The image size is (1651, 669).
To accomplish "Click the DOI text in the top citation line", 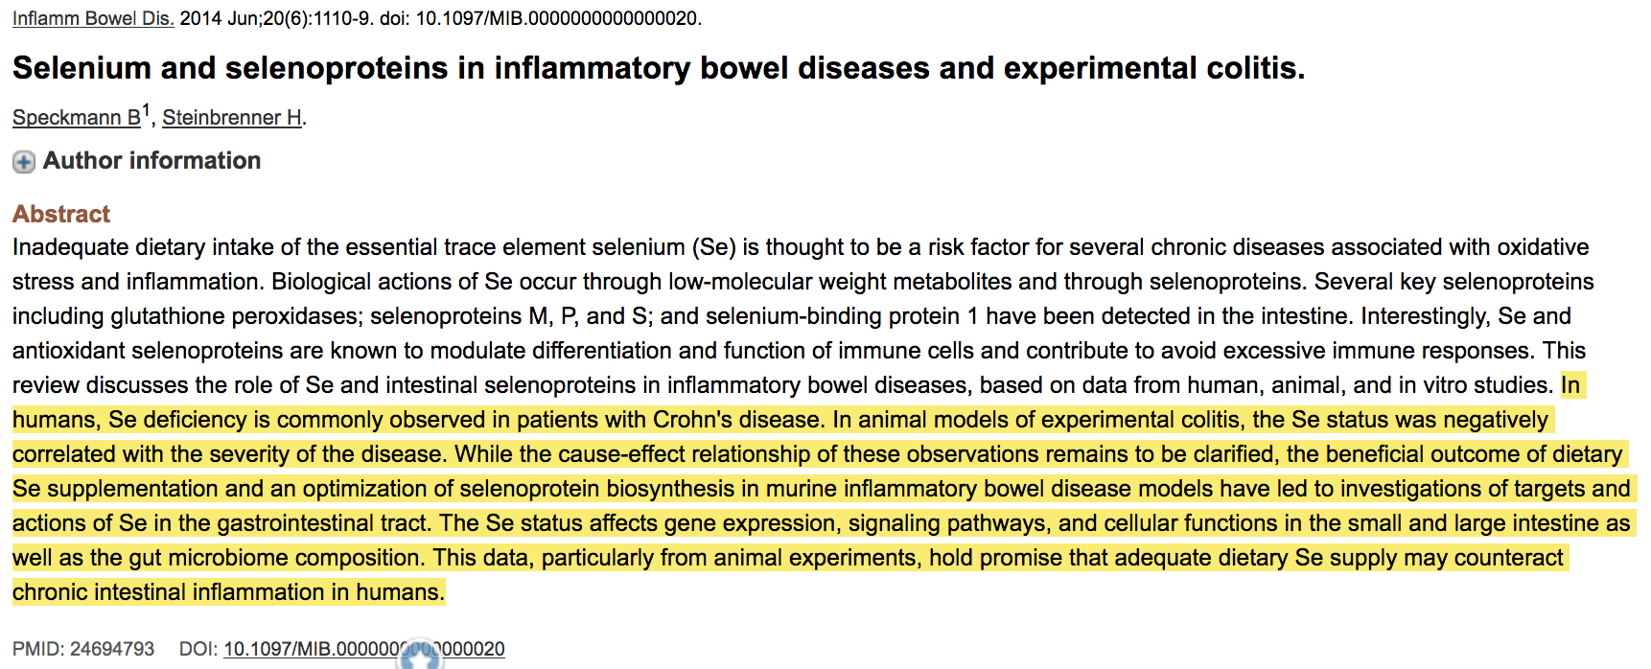I will tap(558, 18).
